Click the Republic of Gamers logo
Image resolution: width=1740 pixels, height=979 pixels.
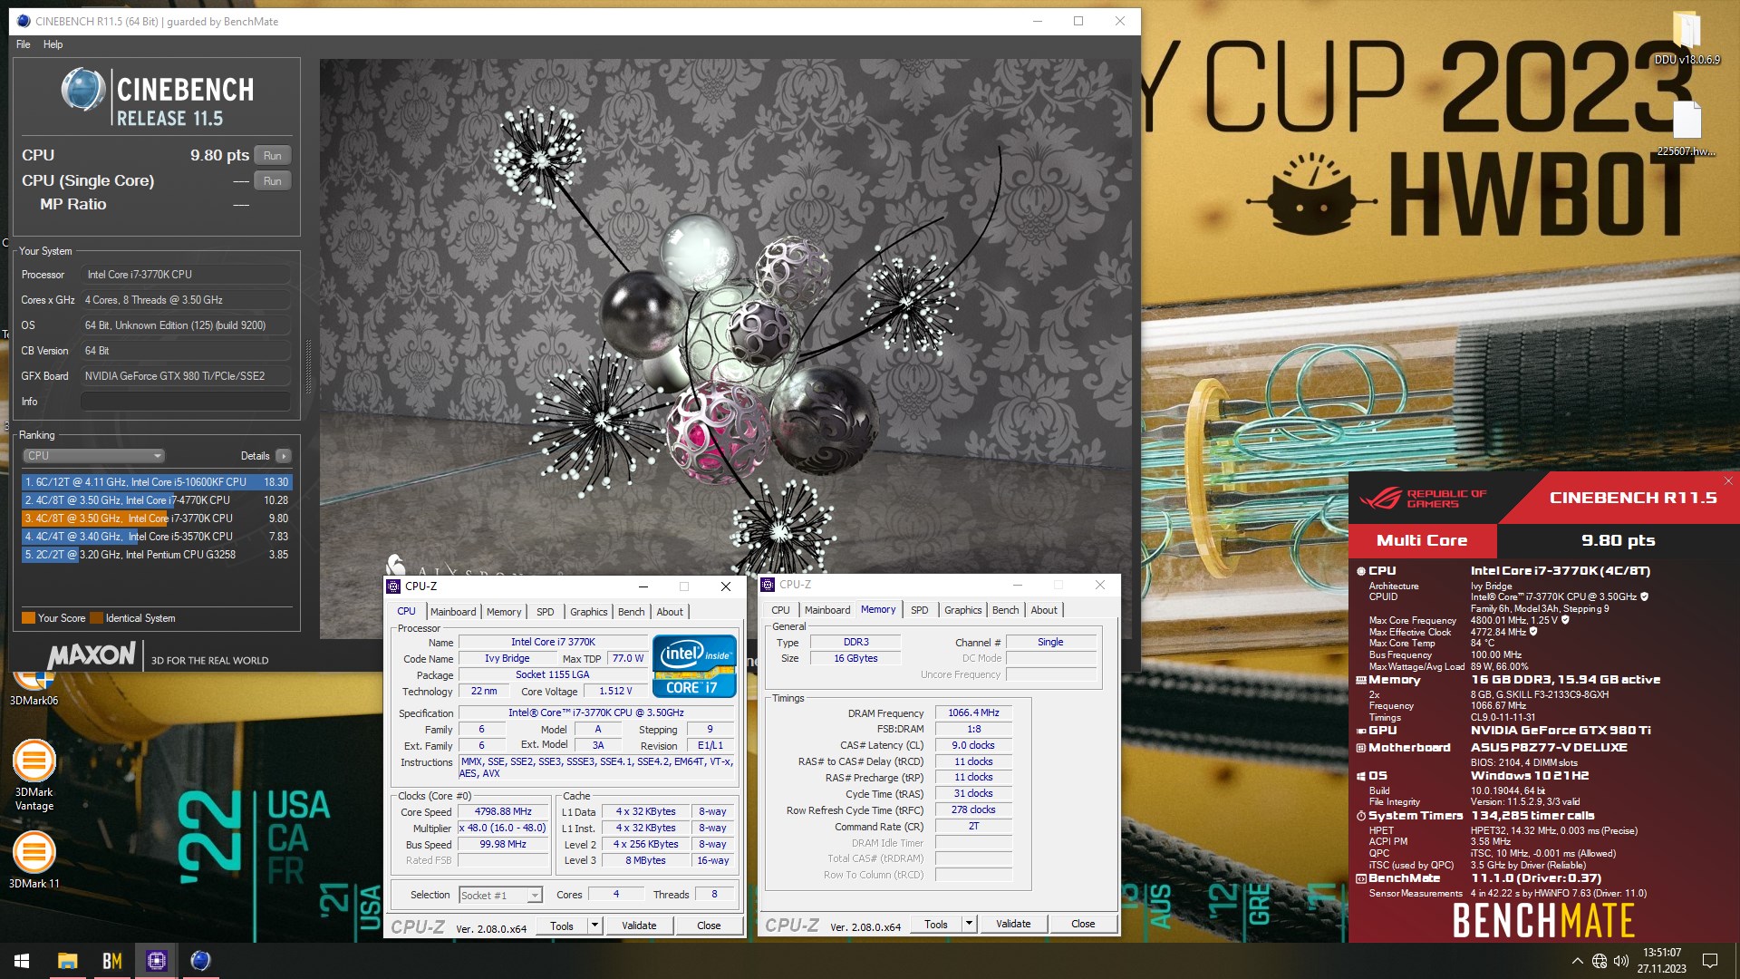tap(1423, 499)
